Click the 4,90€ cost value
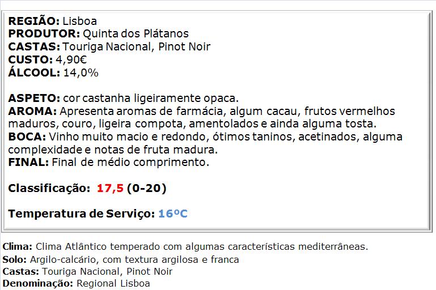The height and width of the screenshot is (290, 436). pyautogui.click(x=71, y=59)
